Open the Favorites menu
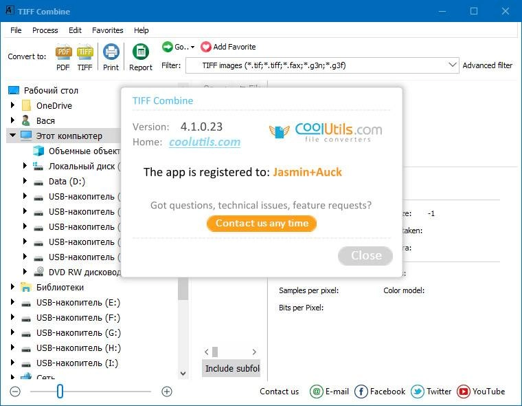The height and width of the screenshot is (406, 522). (x=108, y=30)
